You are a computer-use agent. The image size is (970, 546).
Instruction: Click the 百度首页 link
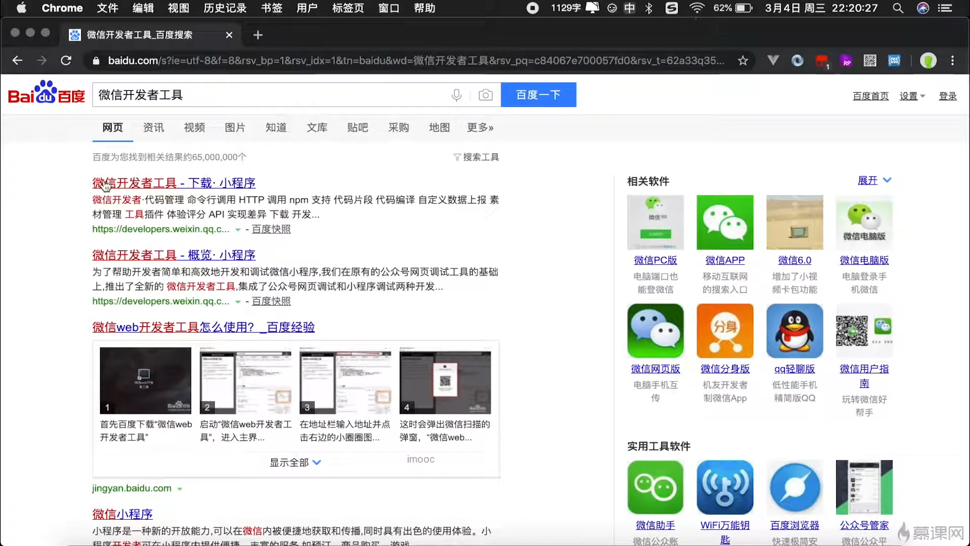pos(870,96)
